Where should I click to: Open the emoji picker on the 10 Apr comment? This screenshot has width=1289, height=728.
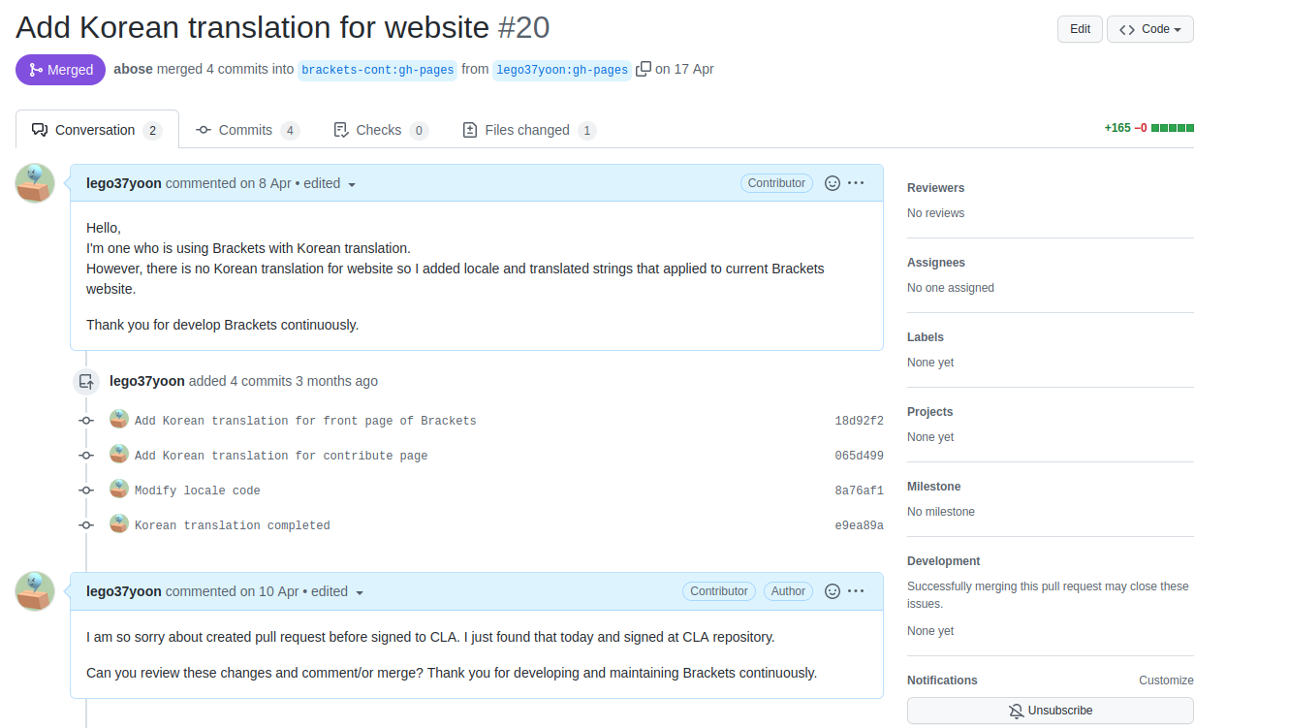[x=832, y=590]
